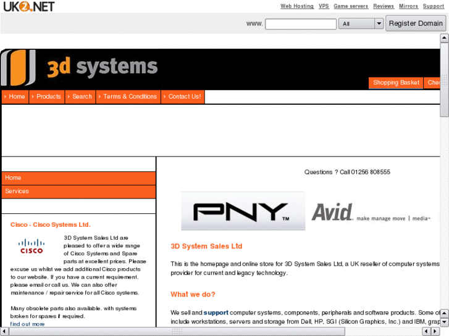Open the Support link at top
Image resolution: width=449 pixels, height=336 pixels.
click(x=433, y=6)
